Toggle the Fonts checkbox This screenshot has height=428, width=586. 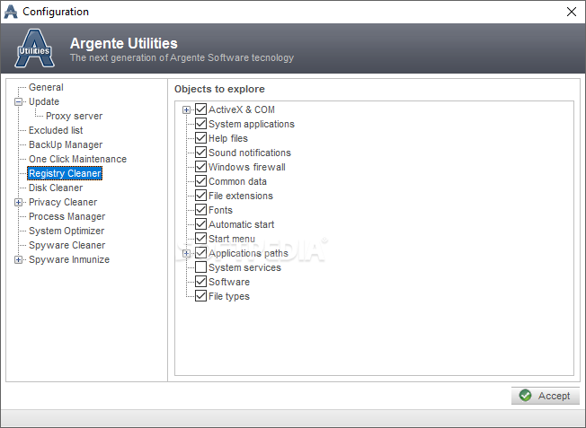200,210
